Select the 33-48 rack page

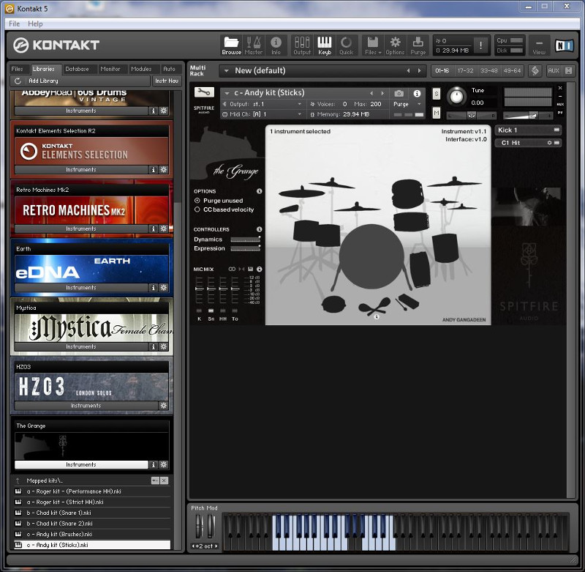tap(488, 70)
